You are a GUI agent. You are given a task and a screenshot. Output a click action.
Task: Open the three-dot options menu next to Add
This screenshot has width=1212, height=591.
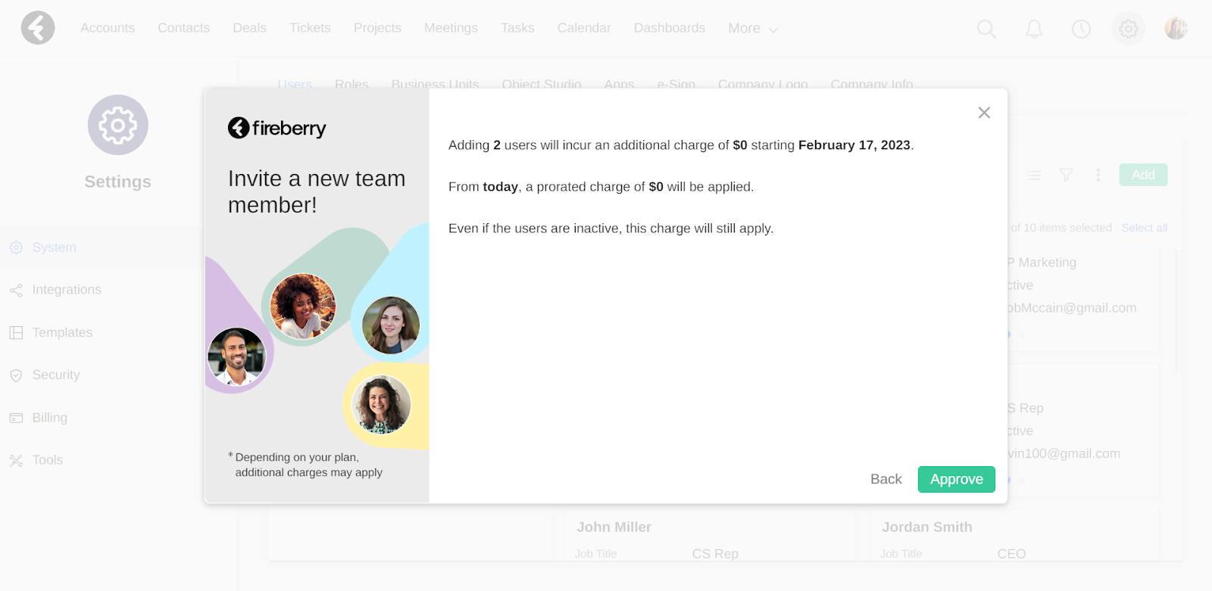[x=1098, y=175]
